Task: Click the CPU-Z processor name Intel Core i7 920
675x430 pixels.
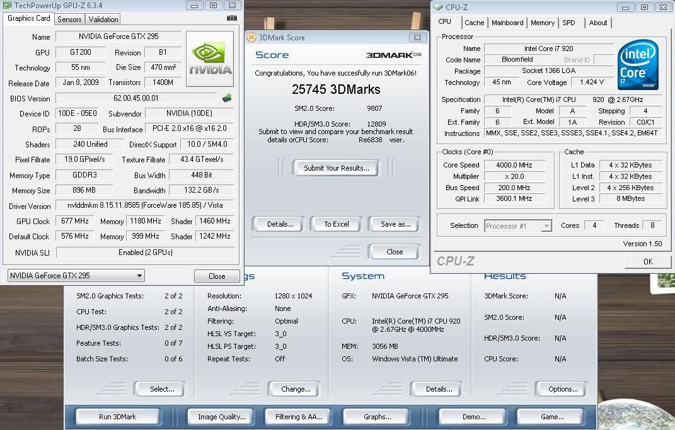Action: pyautogui.click(x=548, y=48)
